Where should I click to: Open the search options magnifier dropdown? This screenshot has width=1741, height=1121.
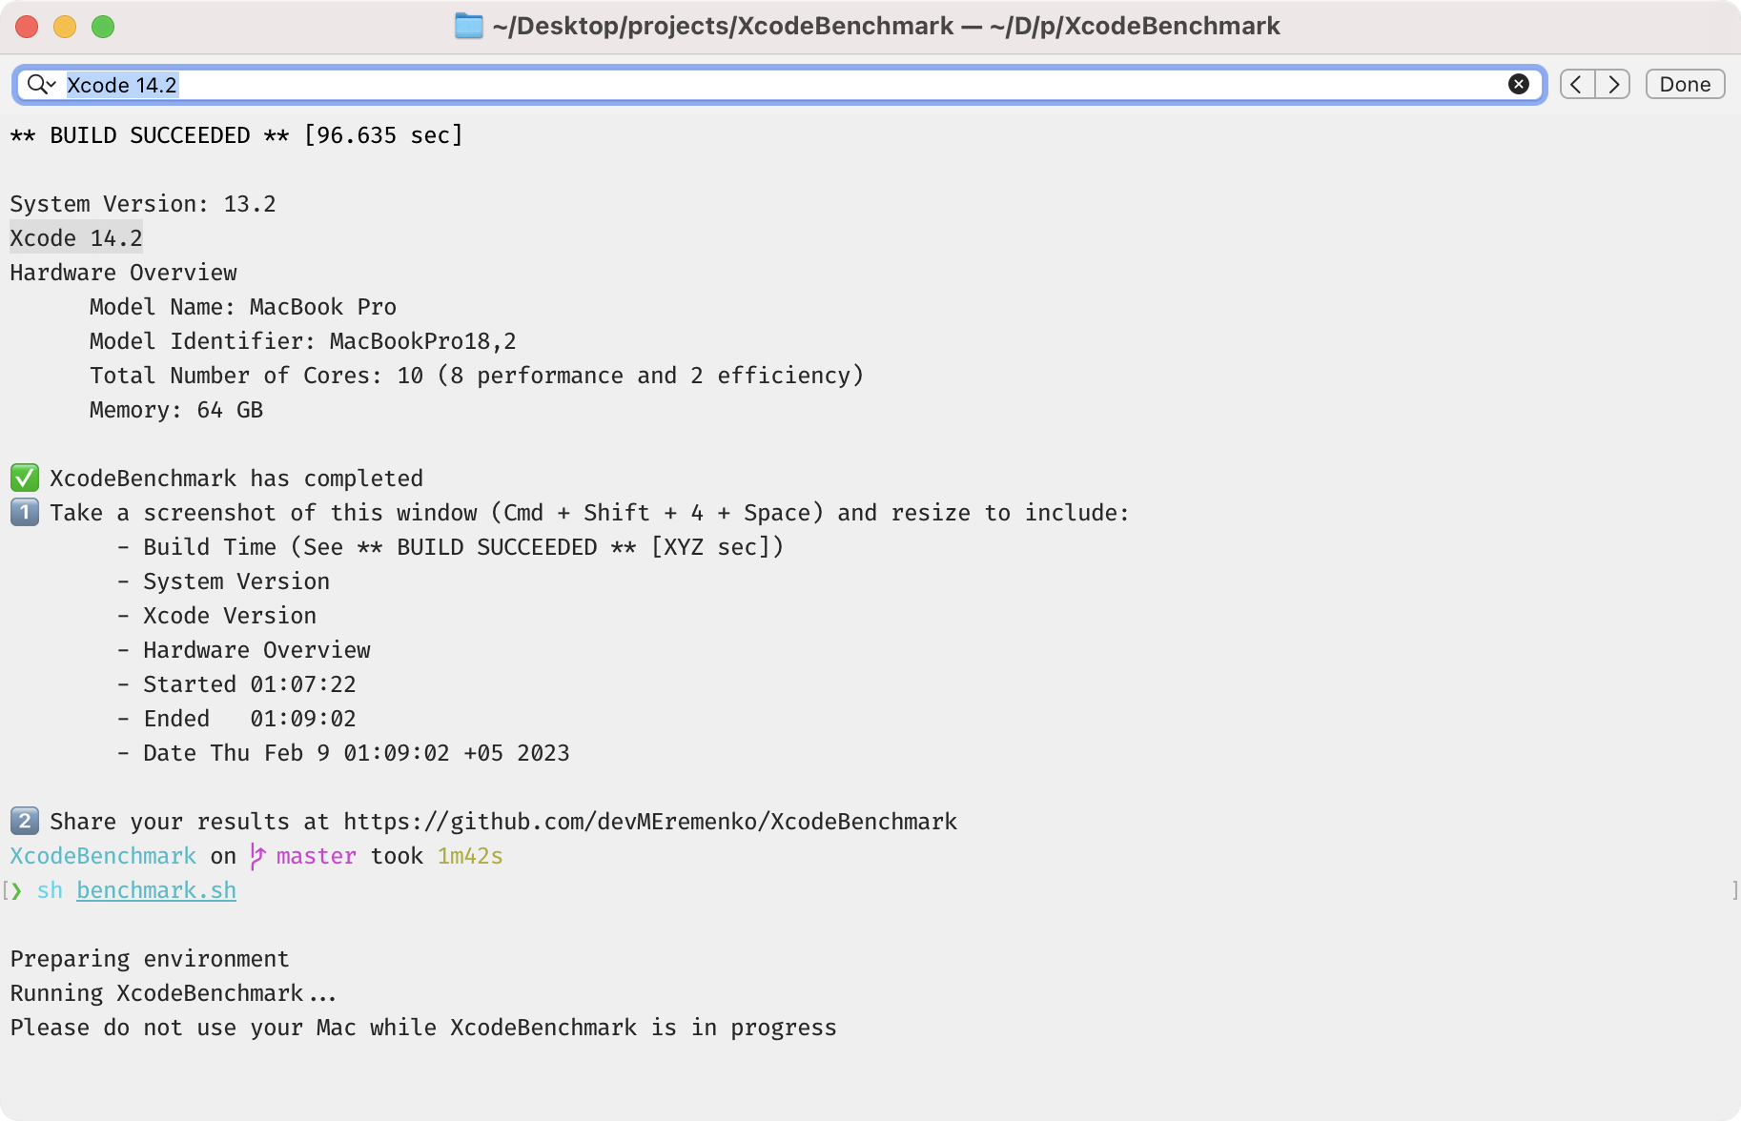(41, 85)
